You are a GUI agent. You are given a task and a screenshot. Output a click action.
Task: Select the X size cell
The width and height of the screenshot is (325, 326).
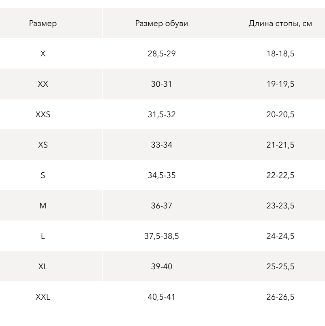(x=43, y=54)
